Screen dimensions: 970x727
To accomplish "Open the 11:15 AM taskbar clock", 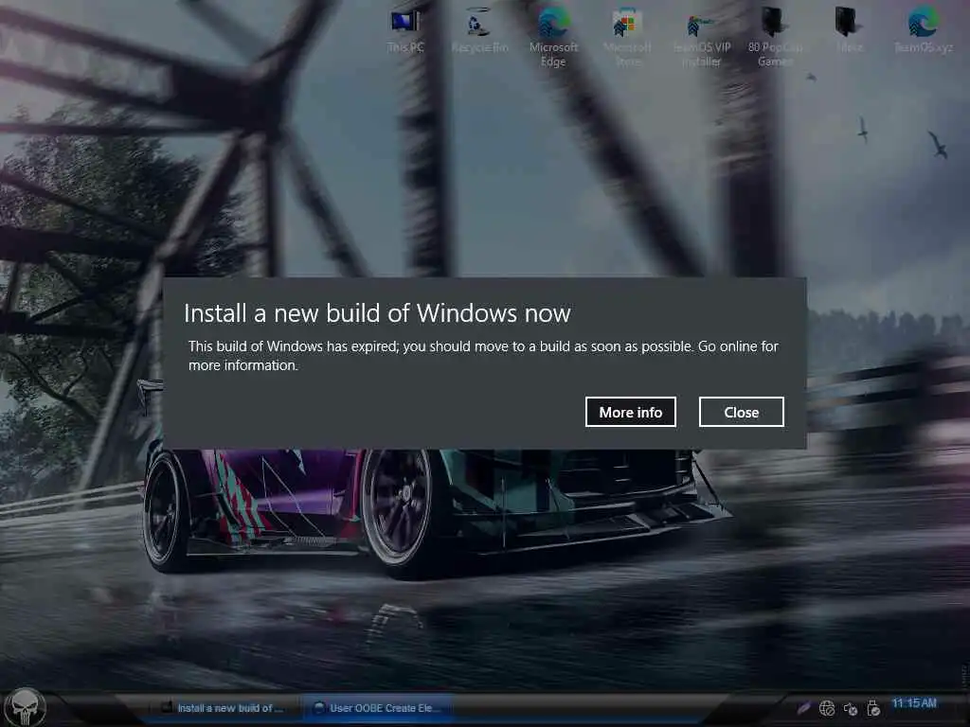I will (x=914, y=703).
